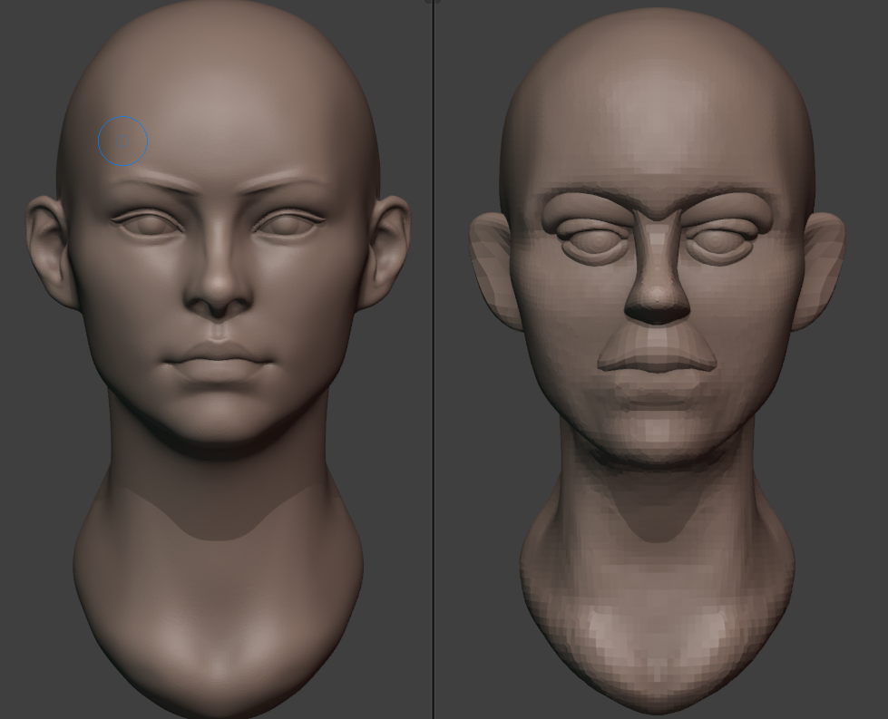The height and width of the screenshot is (719, 888).
Task: Click the blocky model's ear at far right
Action: pos(820,267)
